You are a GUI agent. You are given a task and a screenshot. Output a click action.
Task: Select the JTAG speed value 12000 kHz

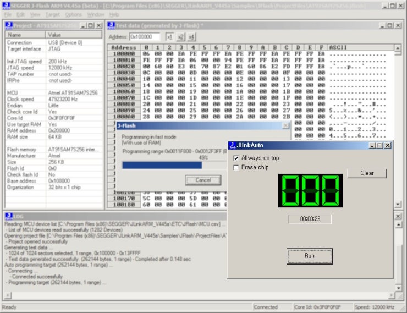click(60, 68)
